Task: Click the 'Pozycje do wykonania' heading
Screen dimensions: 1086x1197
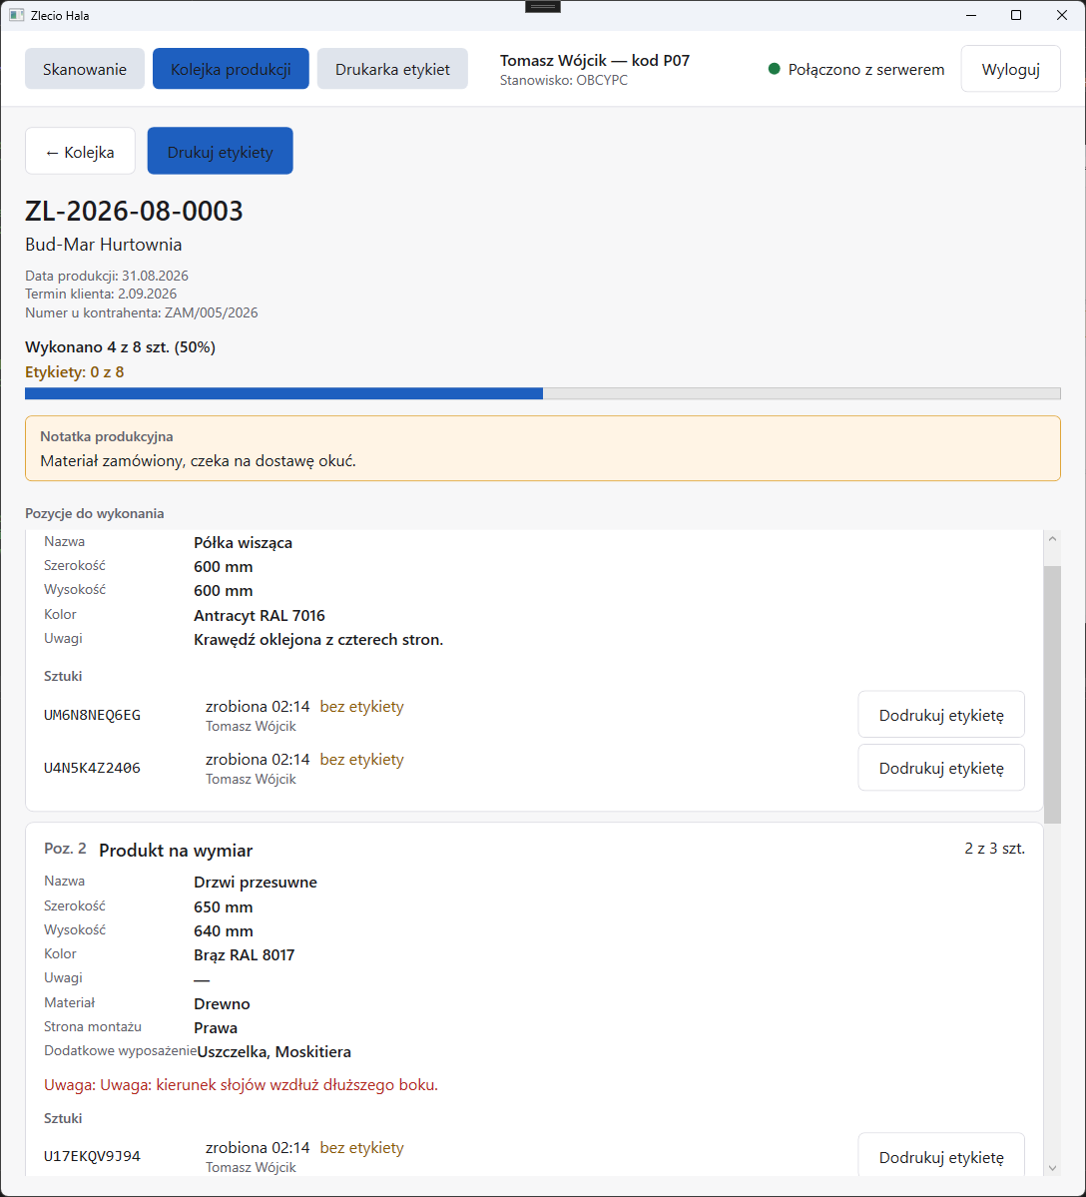Action: [95, 513]
